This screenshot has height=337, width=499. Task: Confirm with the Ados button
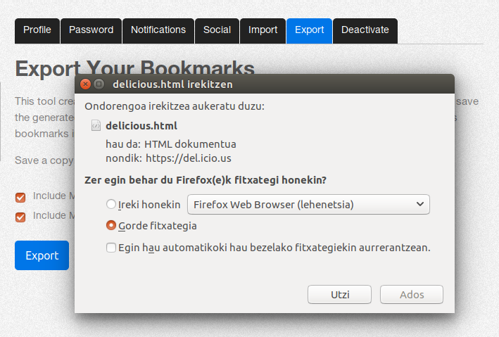point(411,294)
